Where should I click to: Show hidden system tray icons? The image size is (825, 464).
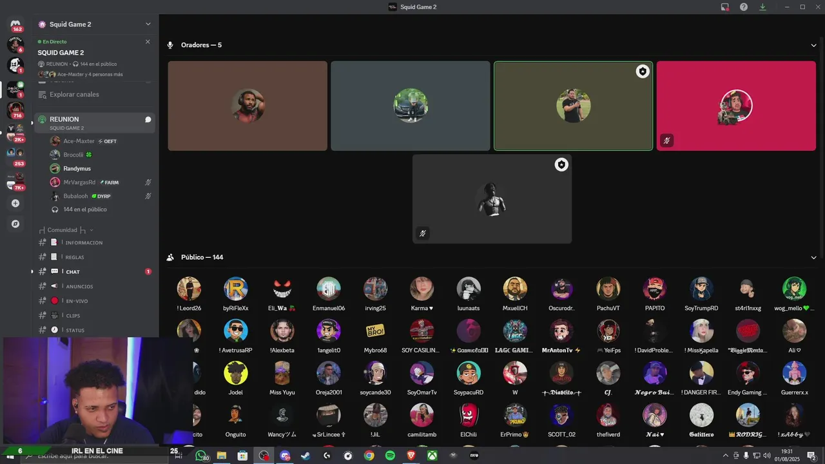point(726,456)
